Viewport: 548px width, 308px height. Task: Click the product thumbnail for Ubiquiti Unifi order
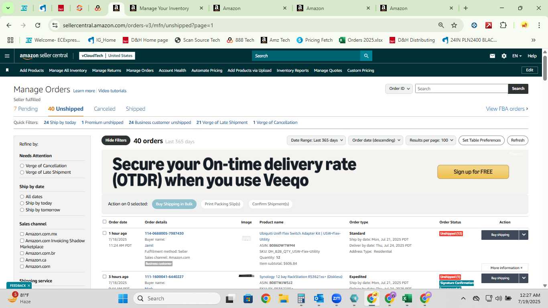tap(246, 239)
